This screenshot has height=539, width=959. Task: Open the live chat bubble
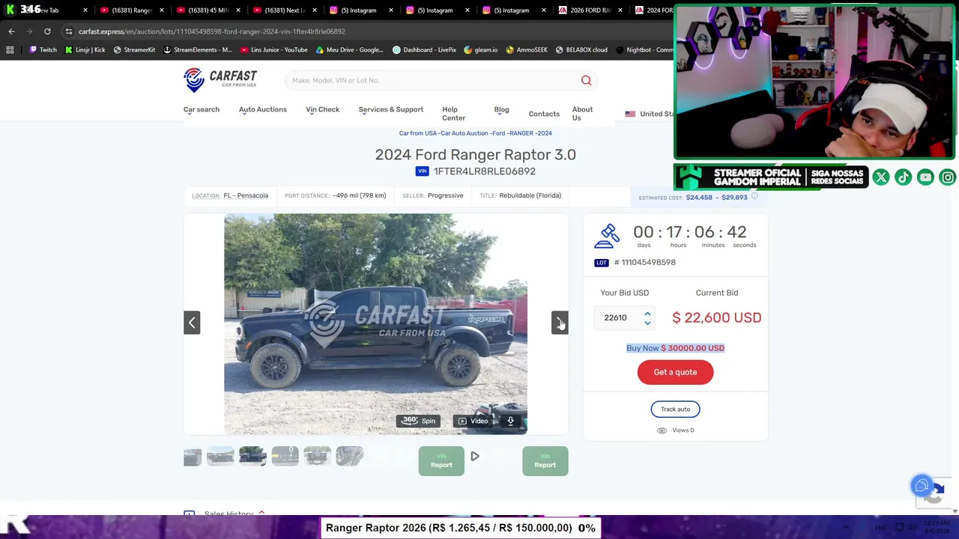coord(922,486)
